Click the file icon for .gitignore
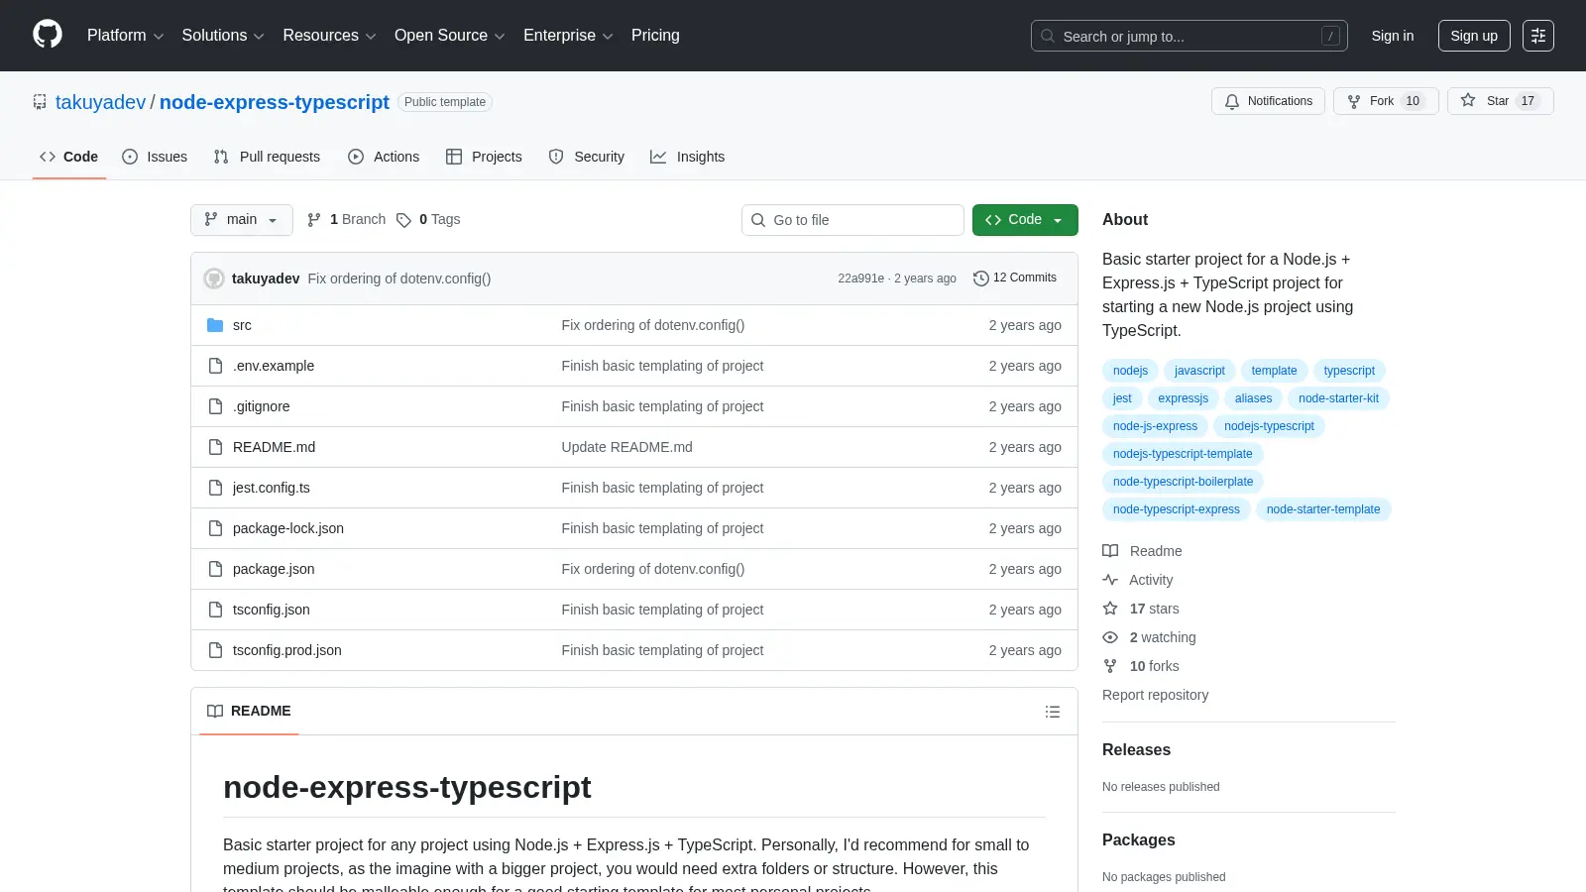This screenshot has height=892, width=1586. 215,406
